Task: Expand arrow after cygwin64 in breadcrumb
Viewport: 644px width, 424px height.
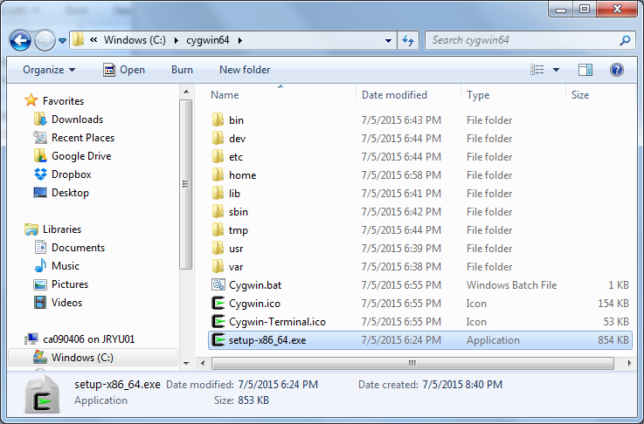Action: (240, 40)
